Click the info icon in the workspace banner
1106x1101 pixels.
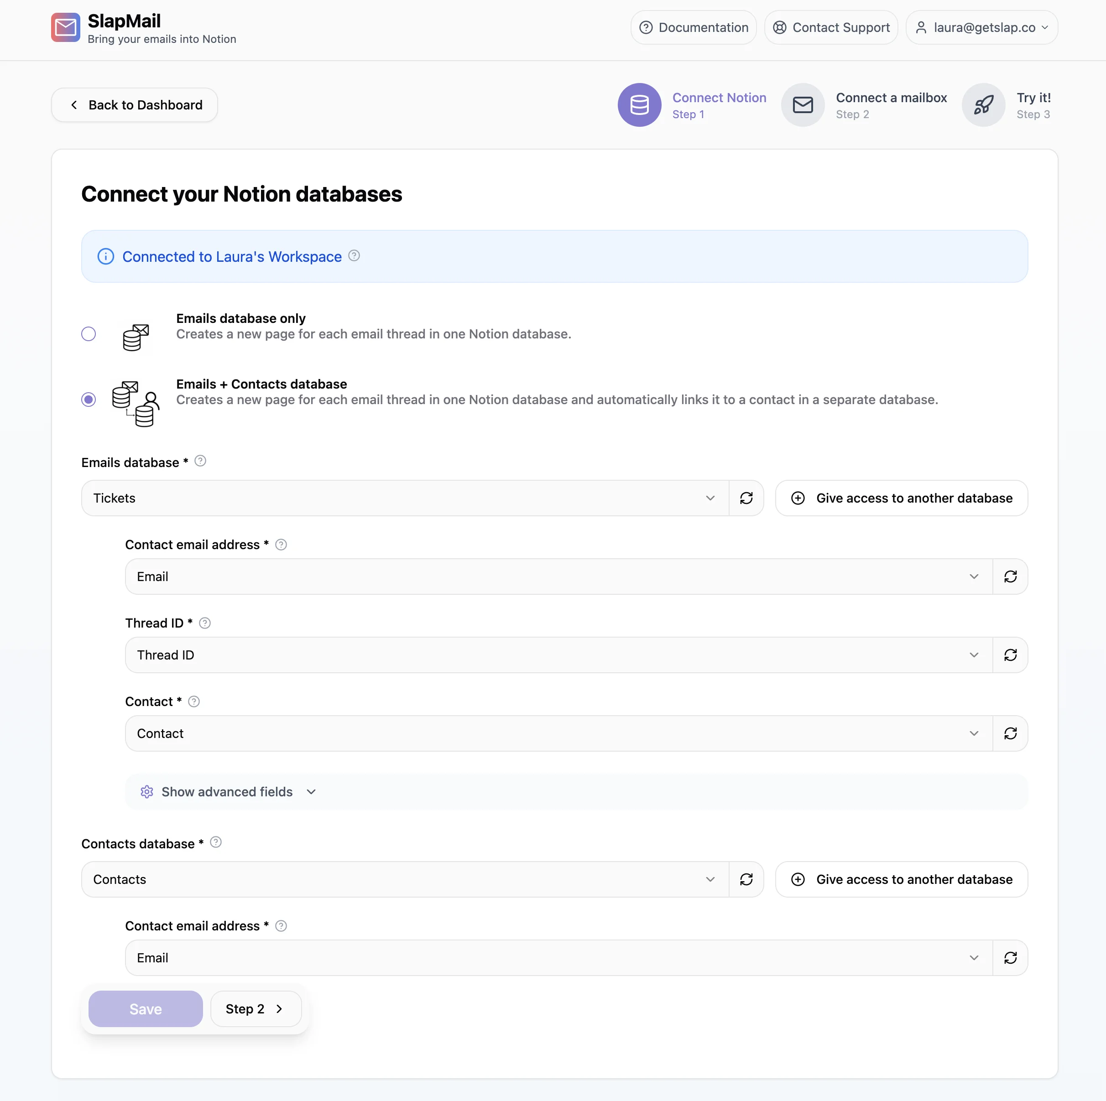(105, 256)
